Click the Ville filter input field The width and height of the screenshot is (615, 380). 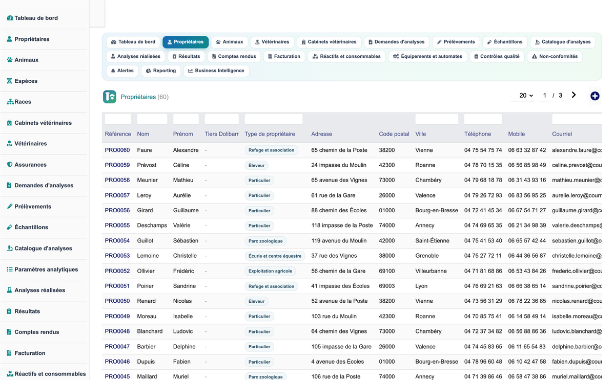[x=437, y=119]
